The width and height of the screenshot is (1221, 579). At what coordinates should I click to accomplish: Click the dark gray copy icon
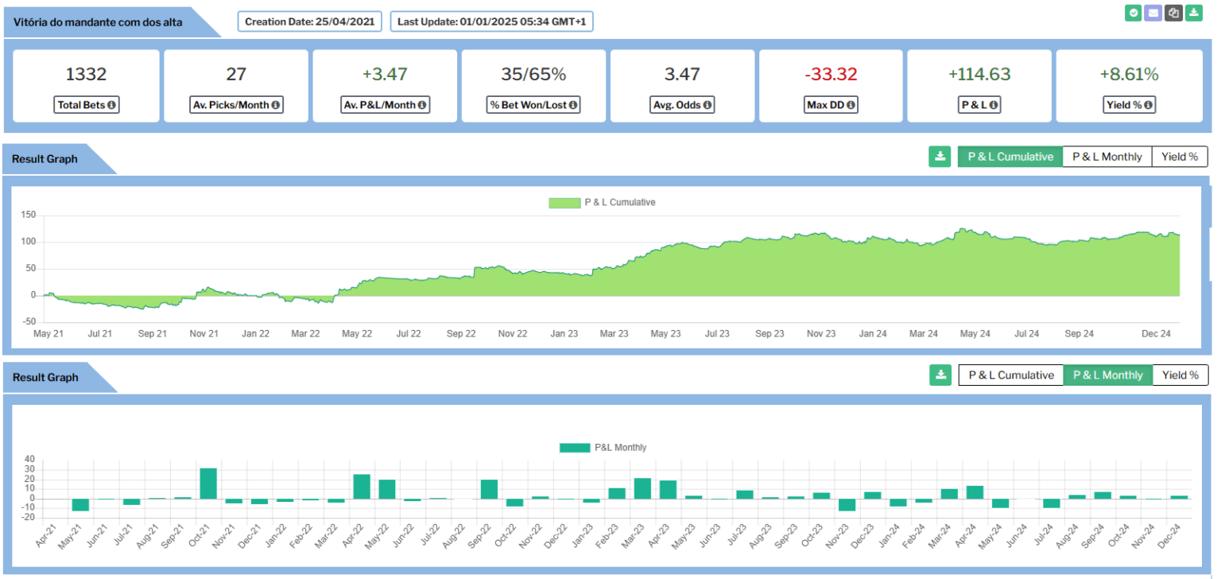(1173, 13)
